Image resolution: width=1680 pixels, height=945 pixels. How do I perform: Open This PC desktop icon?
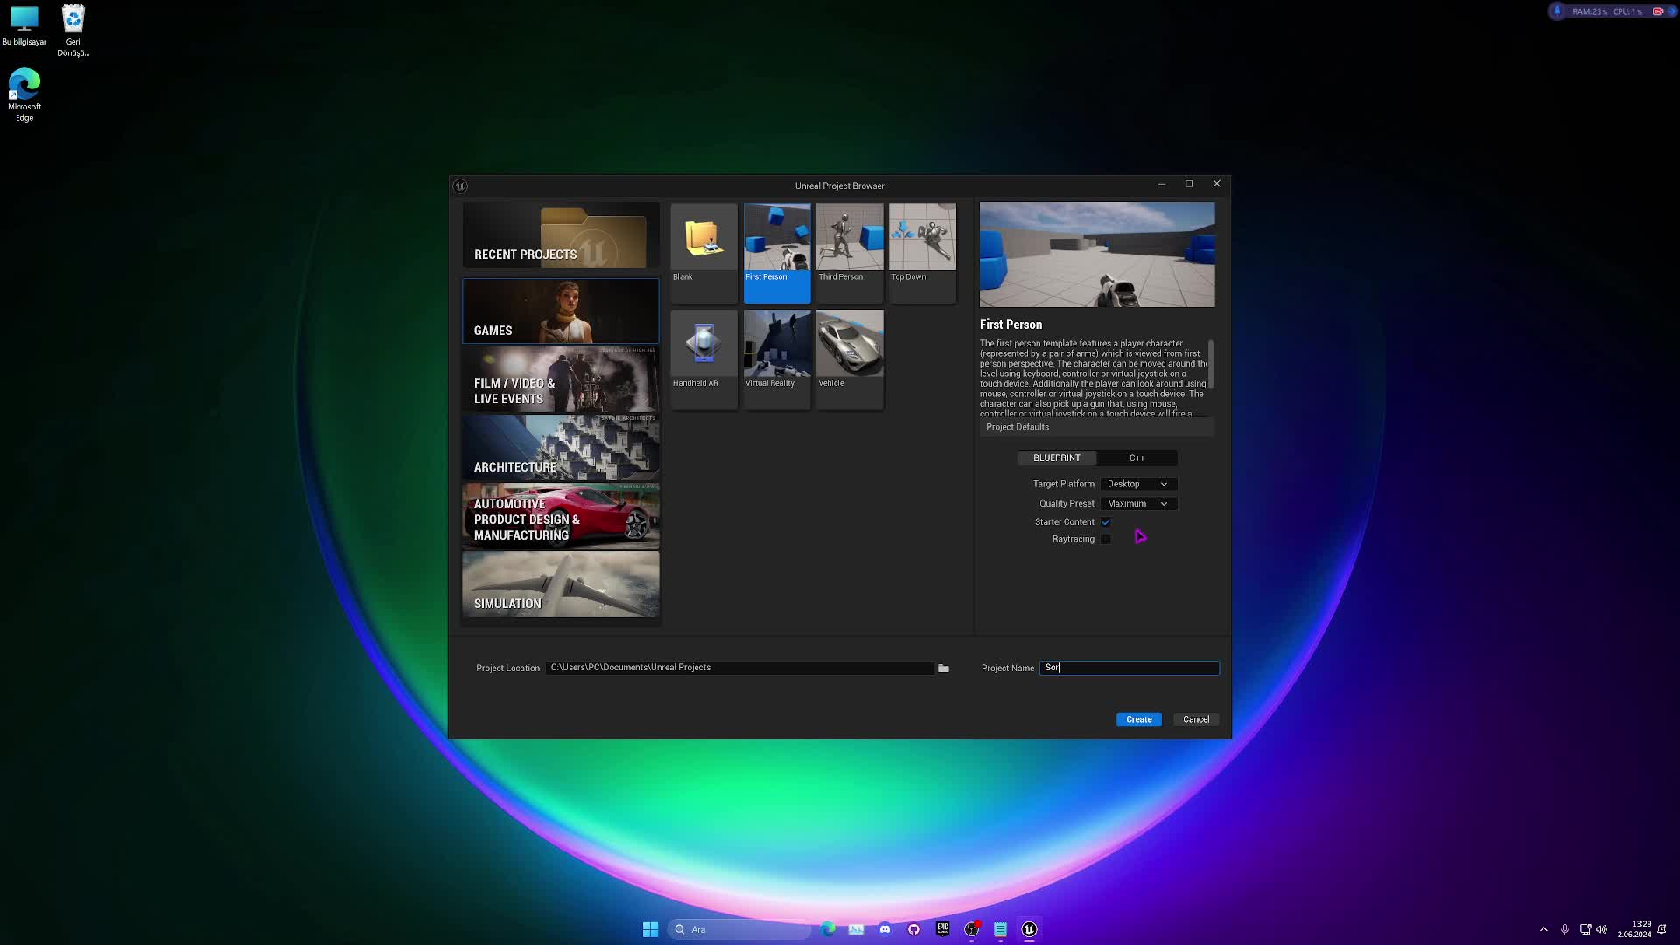pos(24,26)
